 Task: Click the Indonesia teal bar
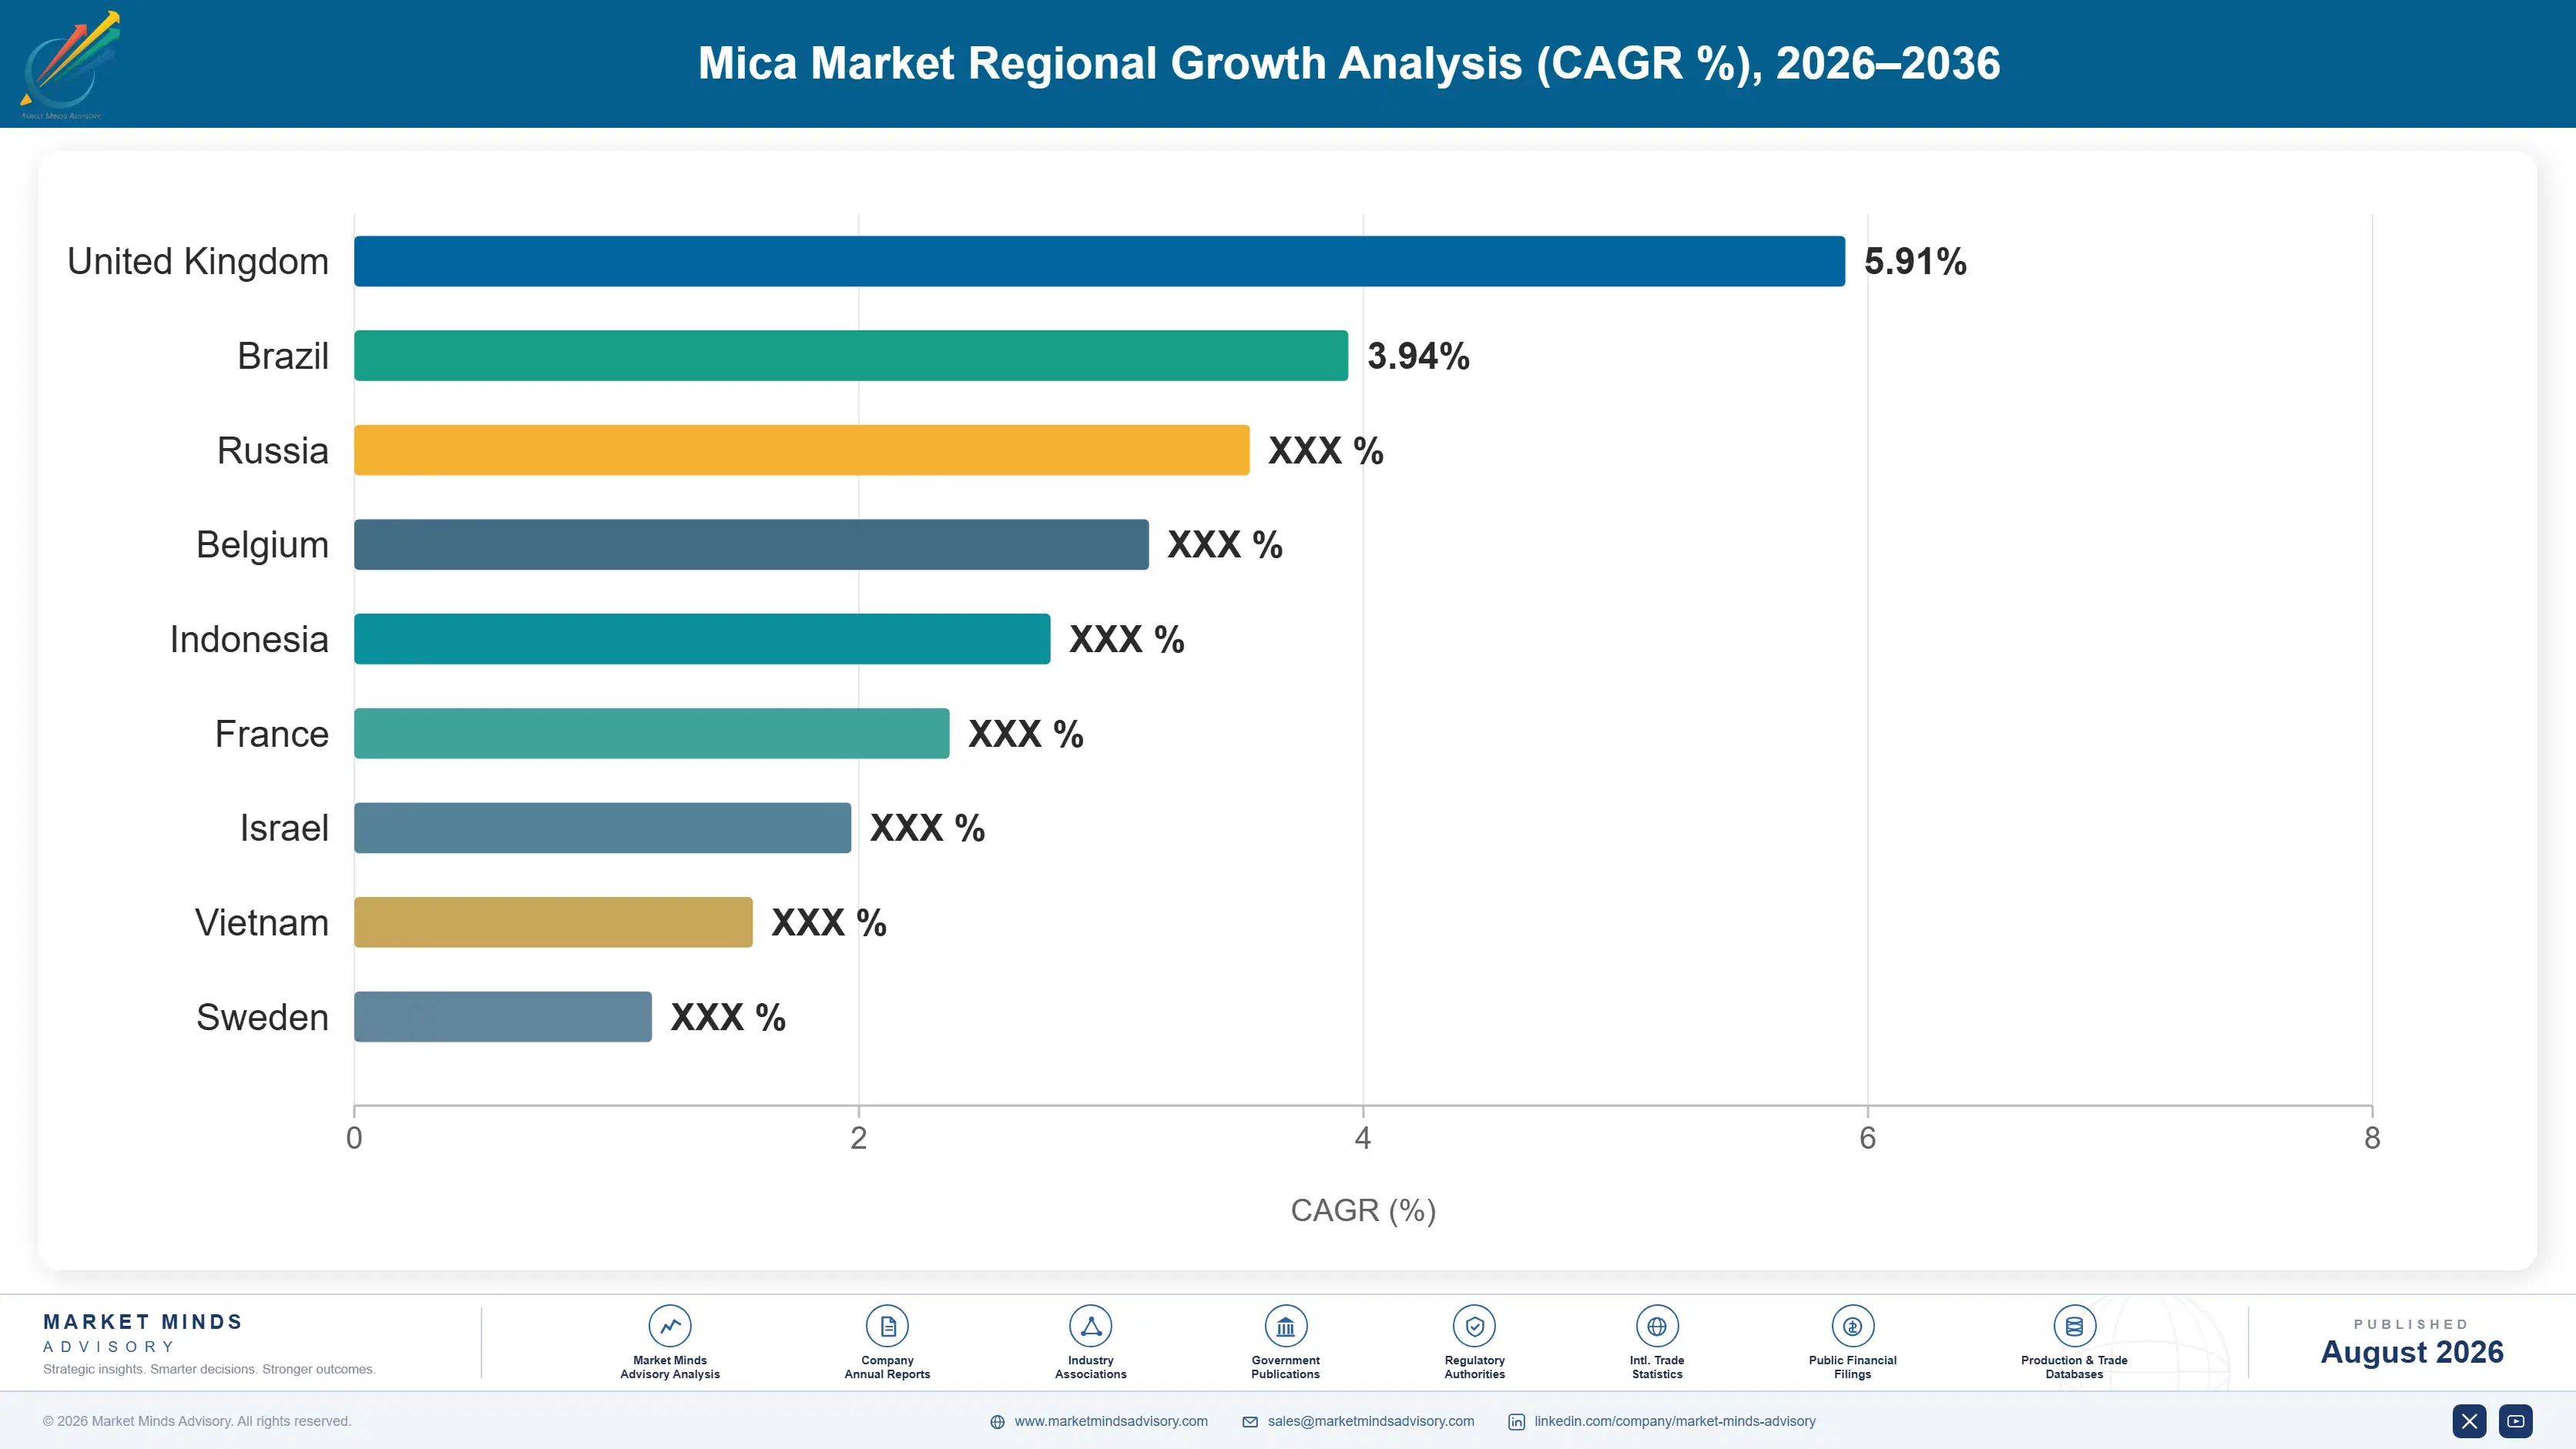[x=702, y=638]
